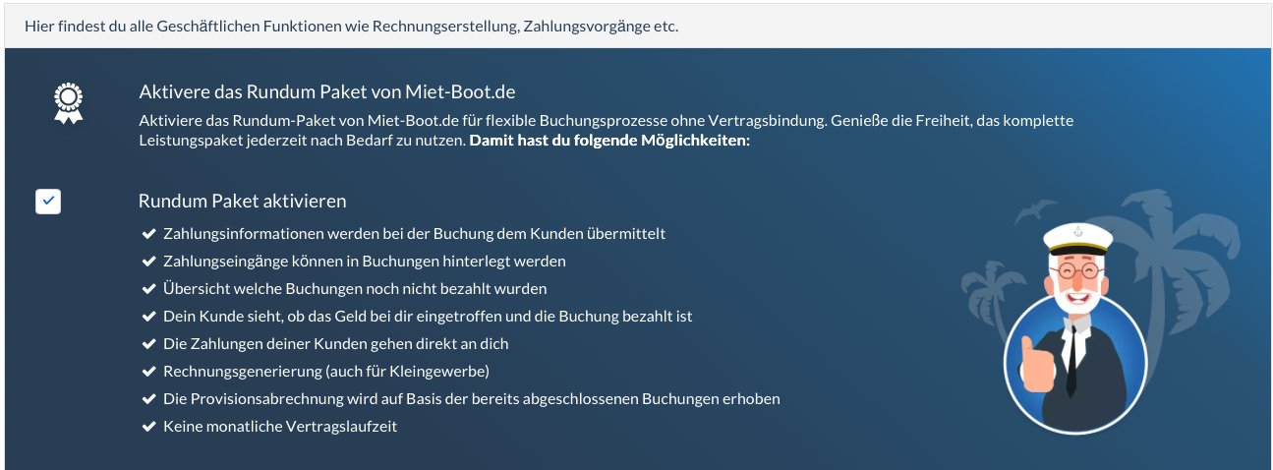Image resolution: width=1273 pixels, height=470 pixels.
Task: Click checkmark icon beside 'Zahlungsinformationen werden' line
Action: point(149,234)
